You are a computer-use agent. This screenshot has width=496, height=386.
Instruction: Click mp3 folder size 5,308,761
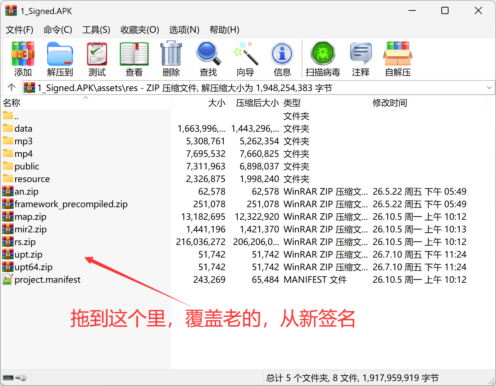pos(206,141)
